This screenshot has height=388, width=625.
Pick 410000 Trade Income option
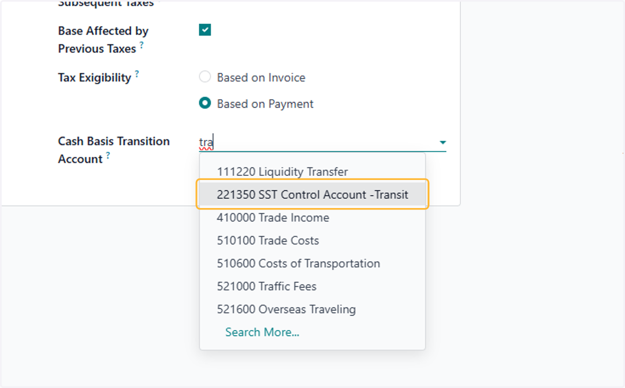[312, 217]
